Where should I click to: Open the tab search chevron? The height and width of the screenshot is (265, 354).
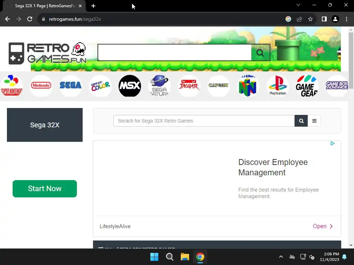click(298, 5)
